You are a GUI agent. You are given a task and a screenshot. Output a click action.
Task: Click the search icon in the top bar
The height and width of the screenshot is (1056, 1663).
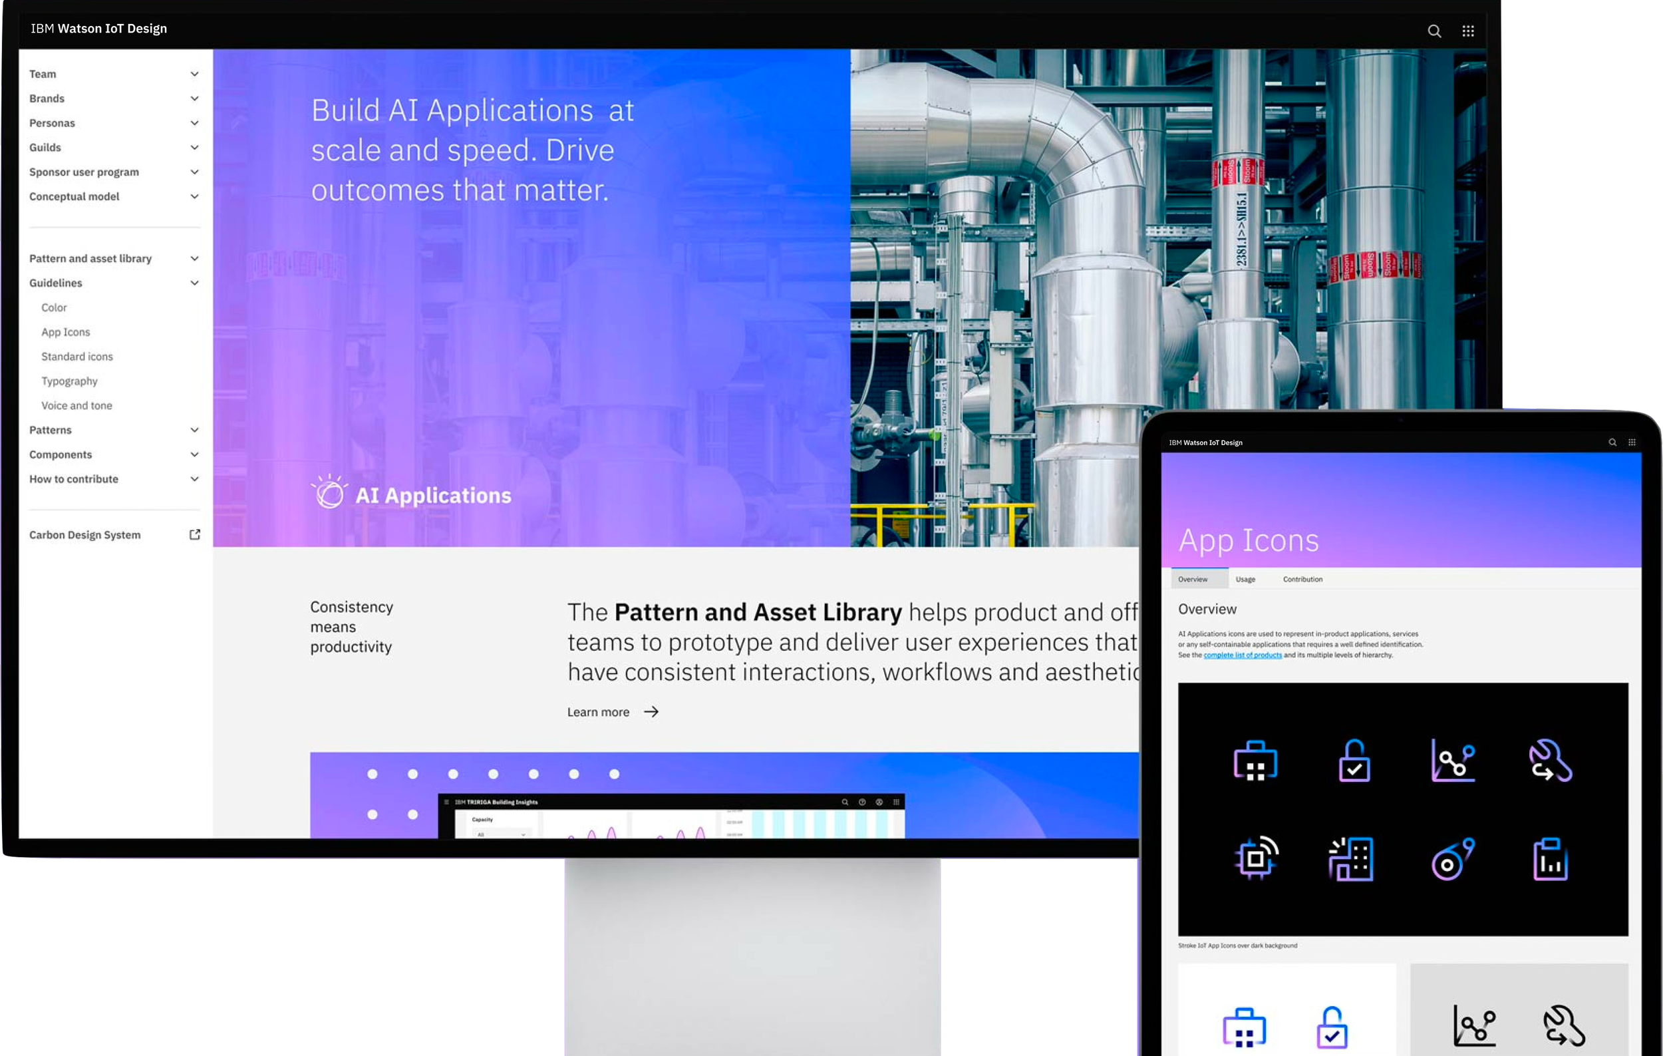point(1434,31)
